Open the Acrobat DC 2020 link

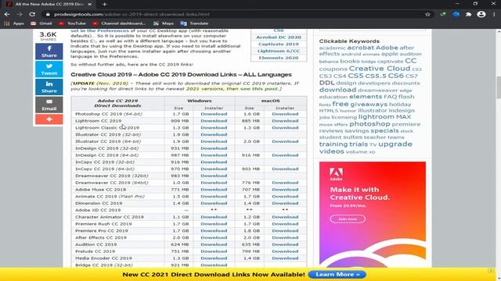click(279, 37)
